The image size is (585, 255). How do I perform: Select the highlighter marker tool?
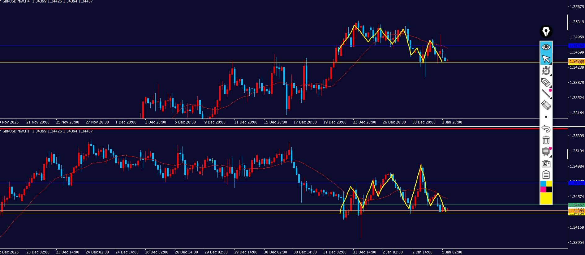click(546, 82)
